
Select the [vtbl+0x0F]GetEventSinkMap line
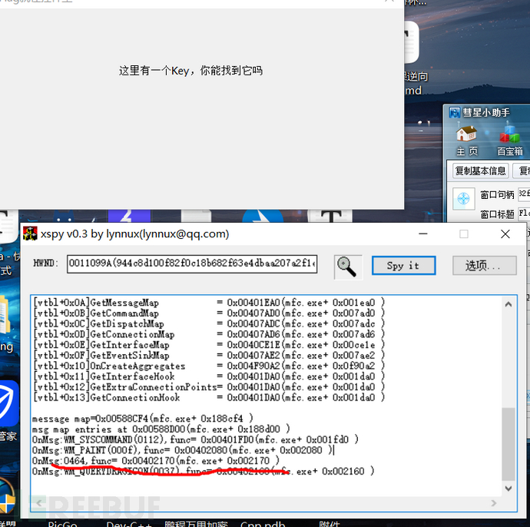click(209, 355)
